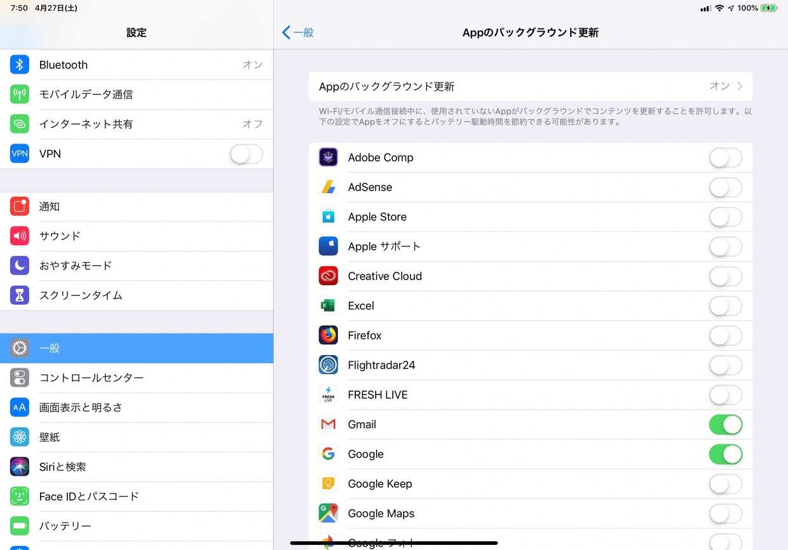Tap the sound speaker icon

pos(20,236)
